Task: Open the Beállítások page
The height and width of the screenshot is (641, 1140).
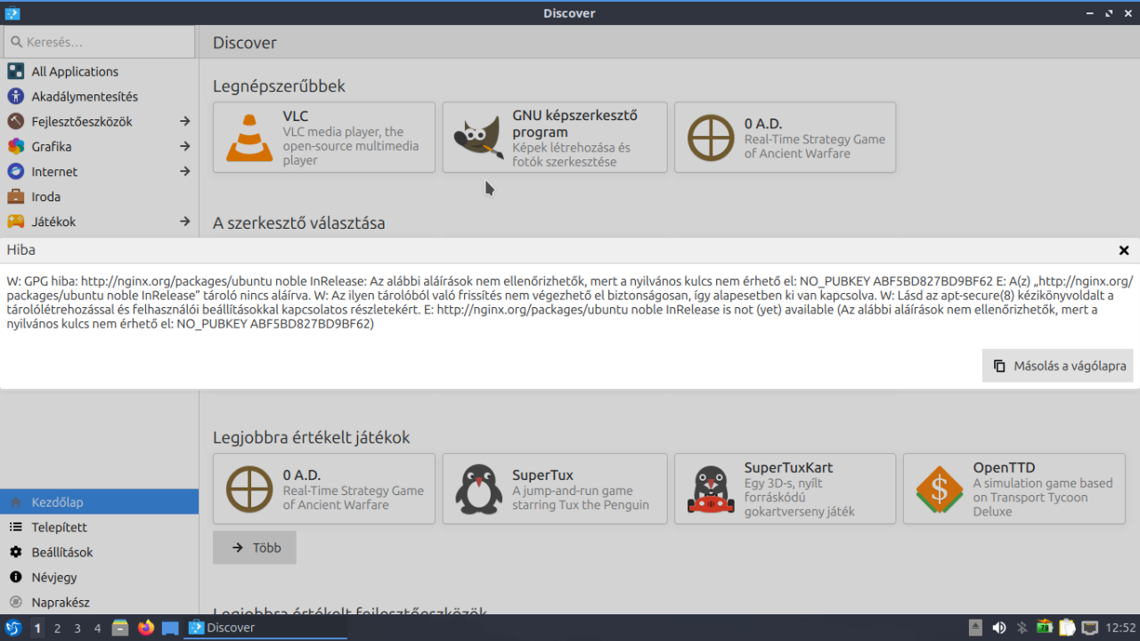Action: click(x=99, y=552)
